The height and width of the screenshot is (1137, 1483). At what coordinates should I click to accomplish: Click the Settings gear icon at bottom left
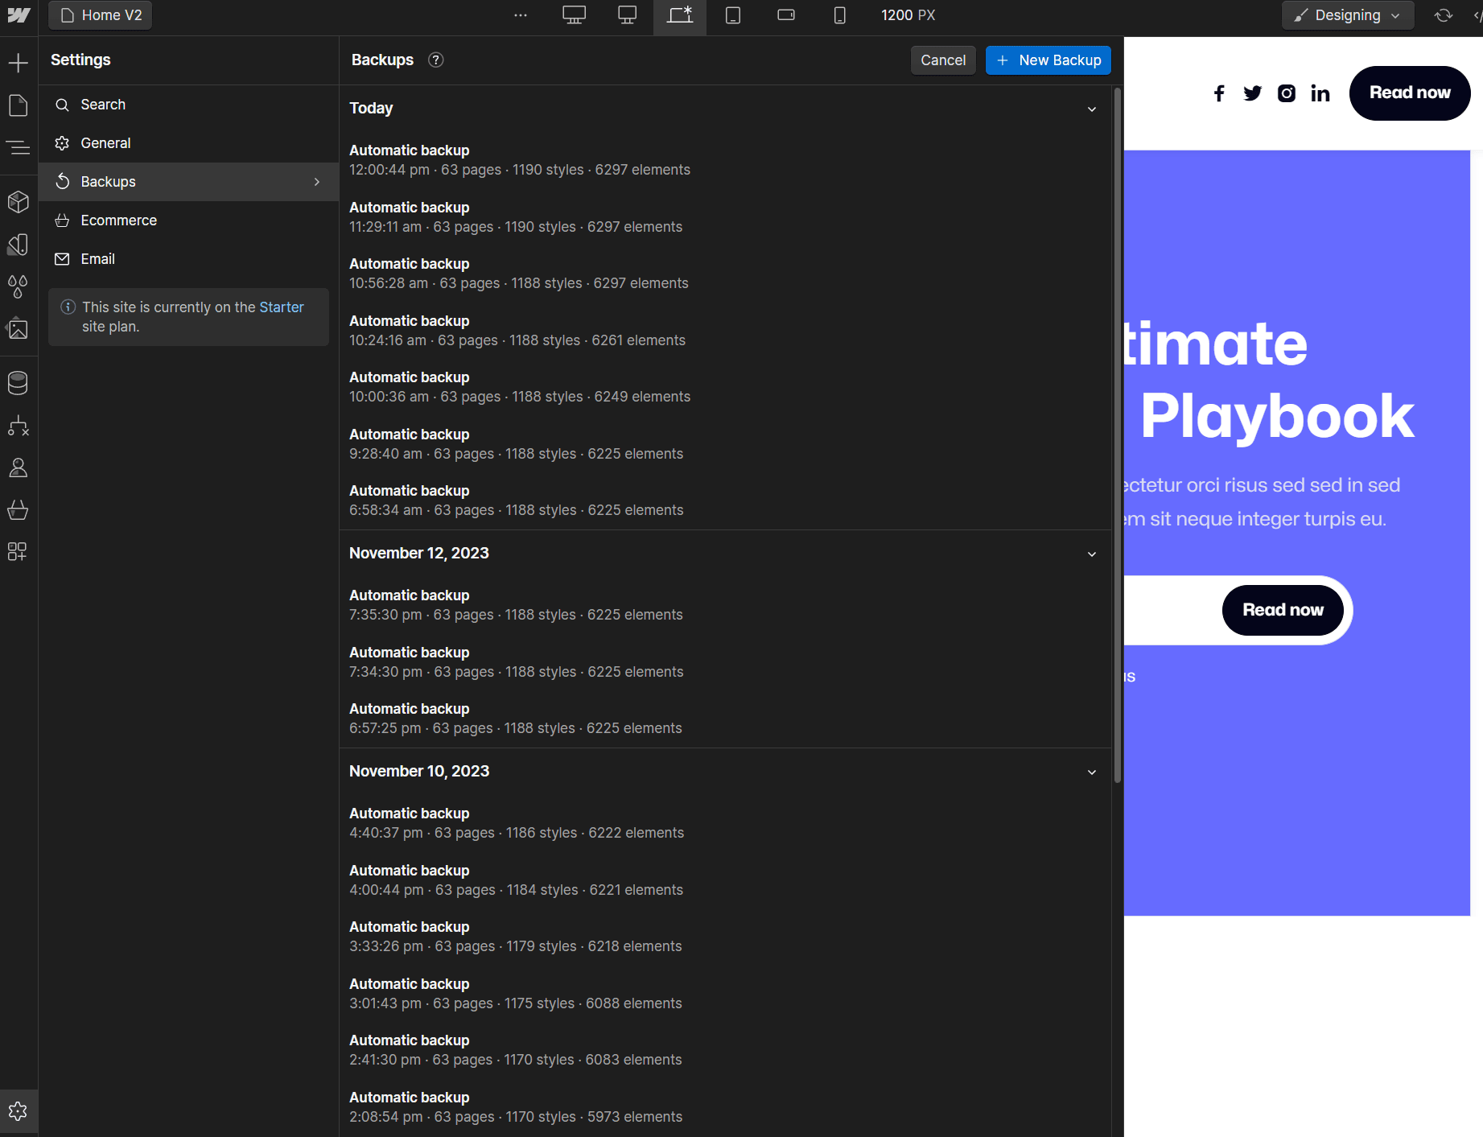tap(18, 1111)
